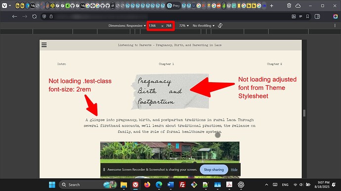Click Stop sharing button
This screenshot has height=191, width=341.
[x=214, y=169]
